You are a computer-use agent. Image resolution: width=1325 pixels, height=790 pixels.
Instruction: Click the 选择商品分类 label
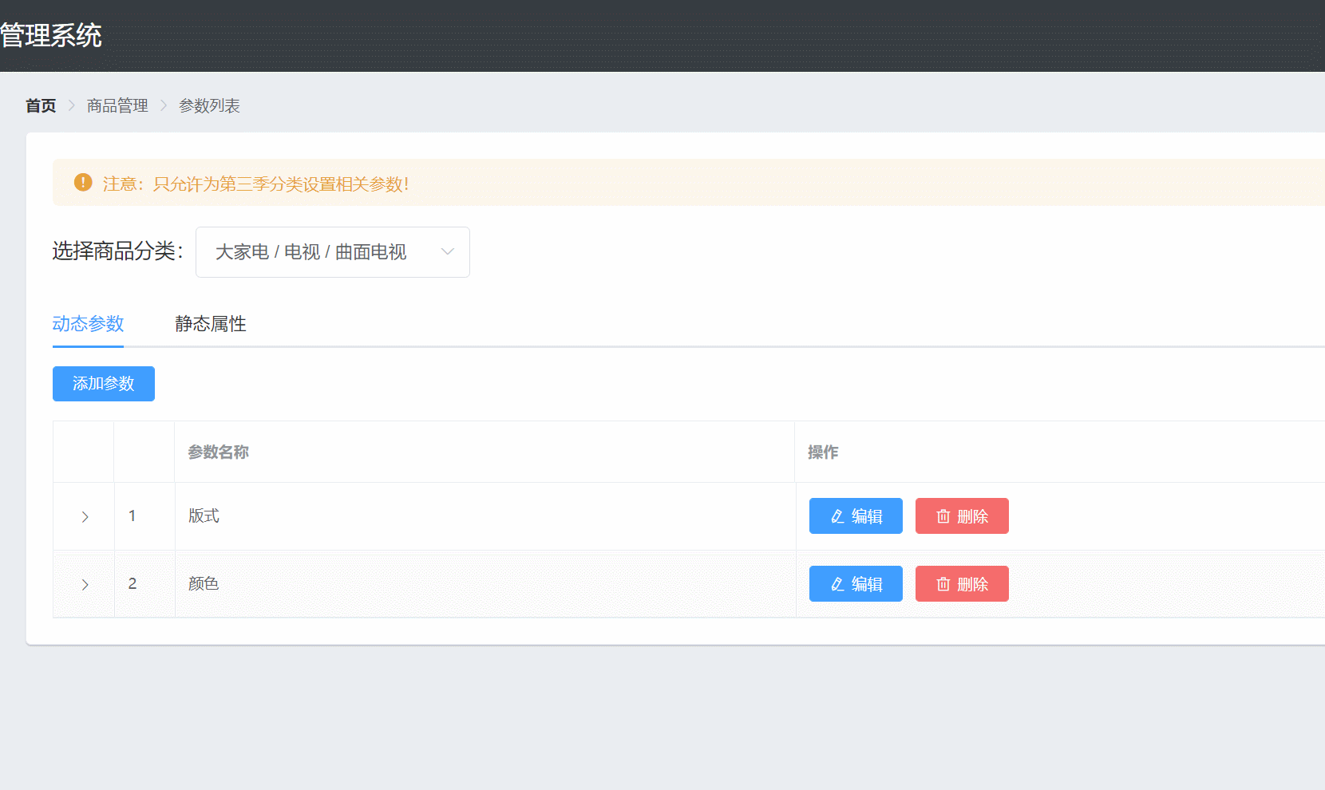[118, 251]
